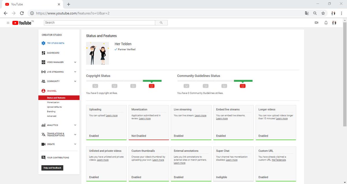Click the Try Studio Beta label
The image size is (347, 184).
coord(56,43)
